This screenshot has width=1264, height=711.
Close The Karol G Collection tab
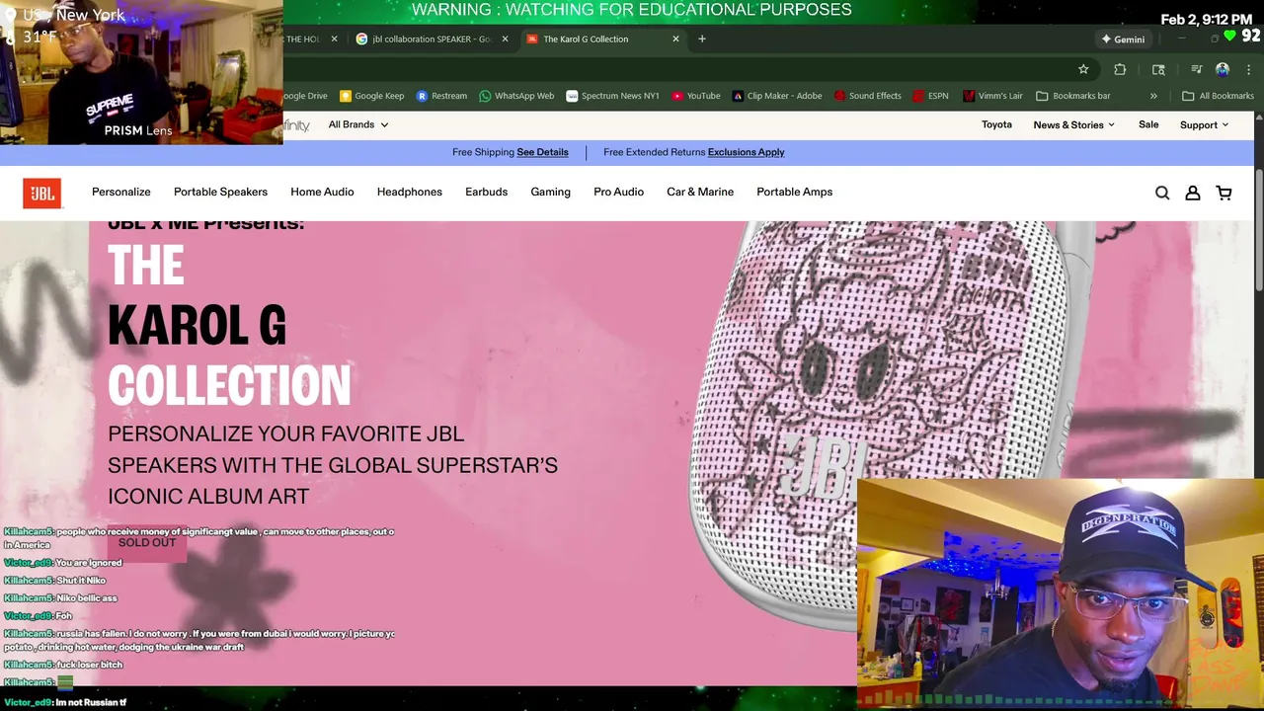[x=675, y=39]
